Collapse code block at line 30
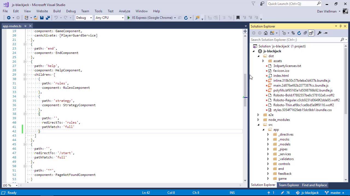The image size is (350, 196). pyautogui.click(x=25, y=79)
